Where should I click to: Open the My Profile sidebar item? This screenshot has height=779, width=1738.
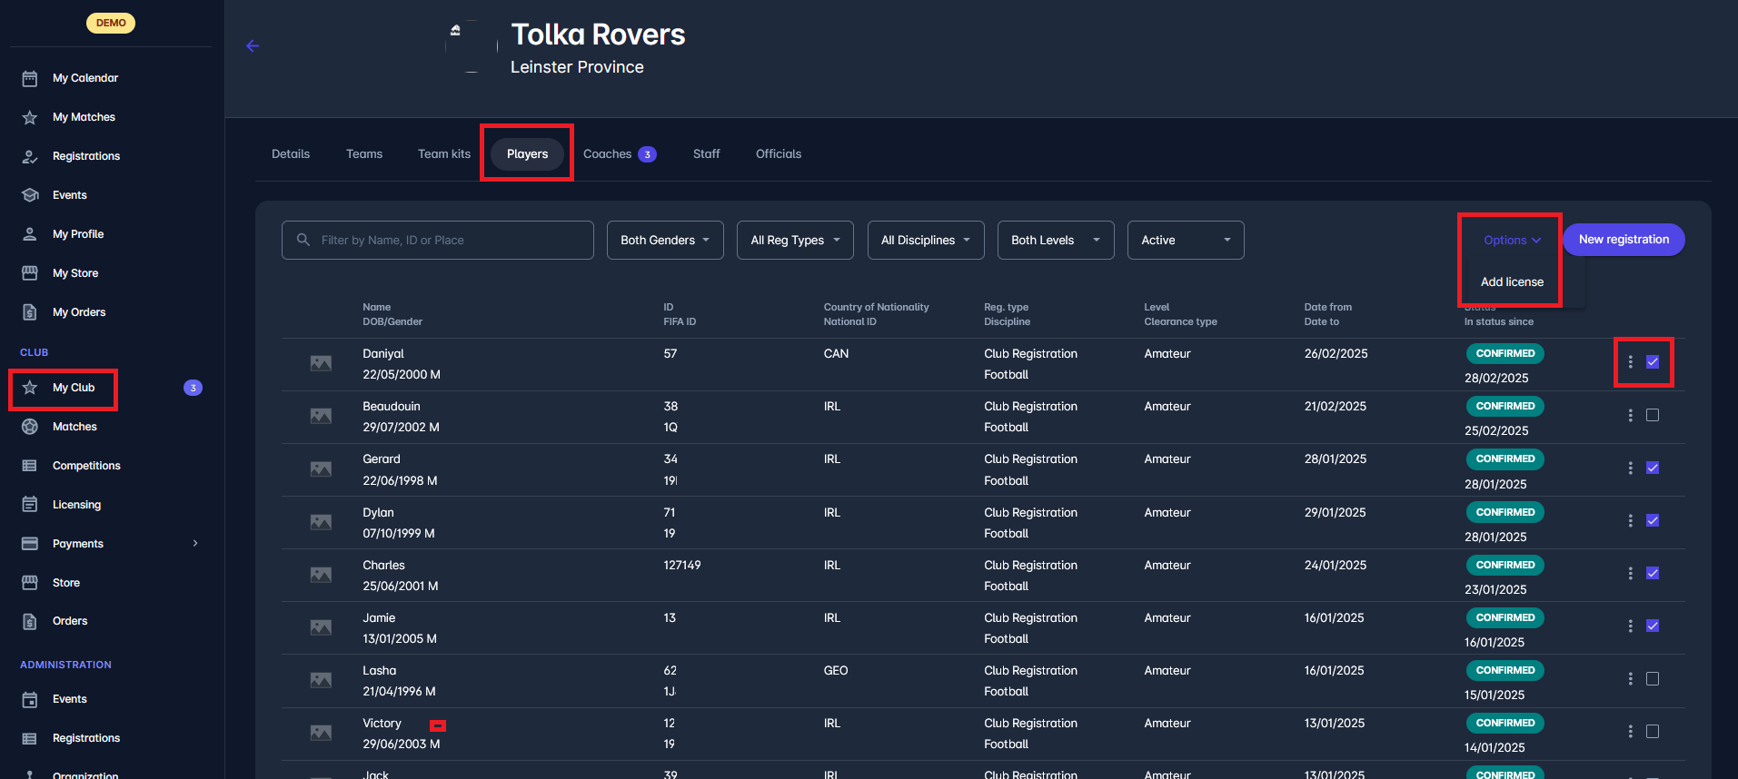coord(78,234)
